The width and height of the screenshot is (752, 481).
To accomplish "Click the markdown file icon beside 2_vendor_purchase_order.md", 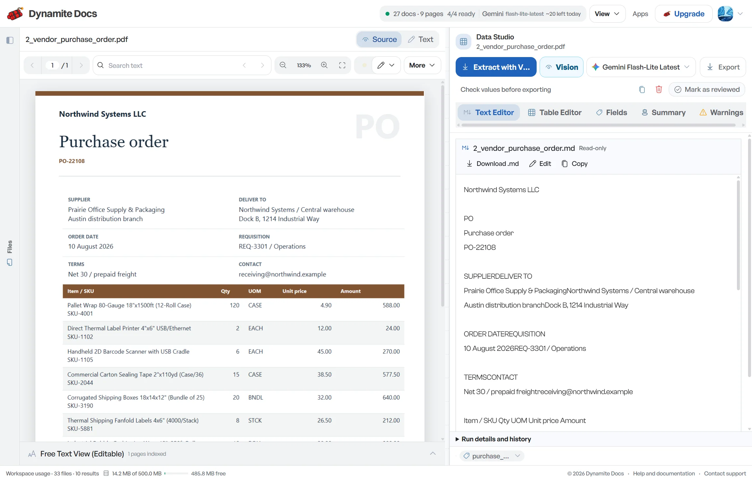I will [465, 148].
